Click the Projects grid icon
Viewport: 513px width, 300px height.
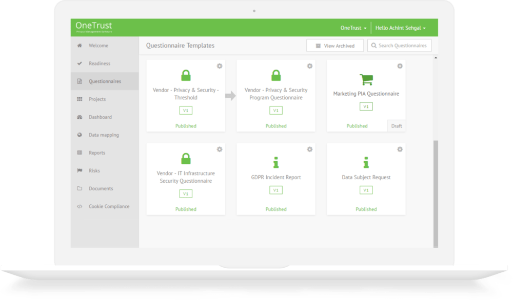coord(80,99)
